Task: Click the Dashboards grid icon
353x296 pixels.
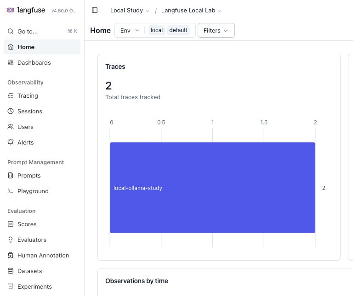Action: [x=11, y=62]
